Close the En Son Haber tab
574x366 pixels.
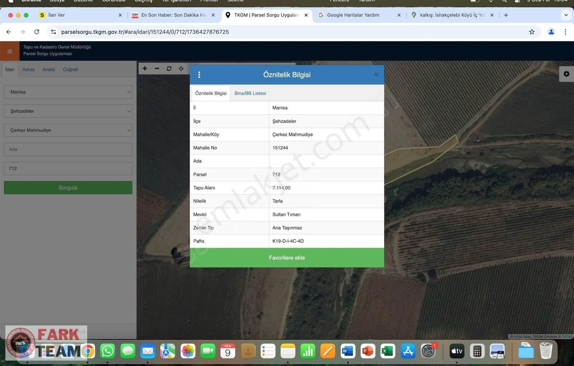pos(213,15)
